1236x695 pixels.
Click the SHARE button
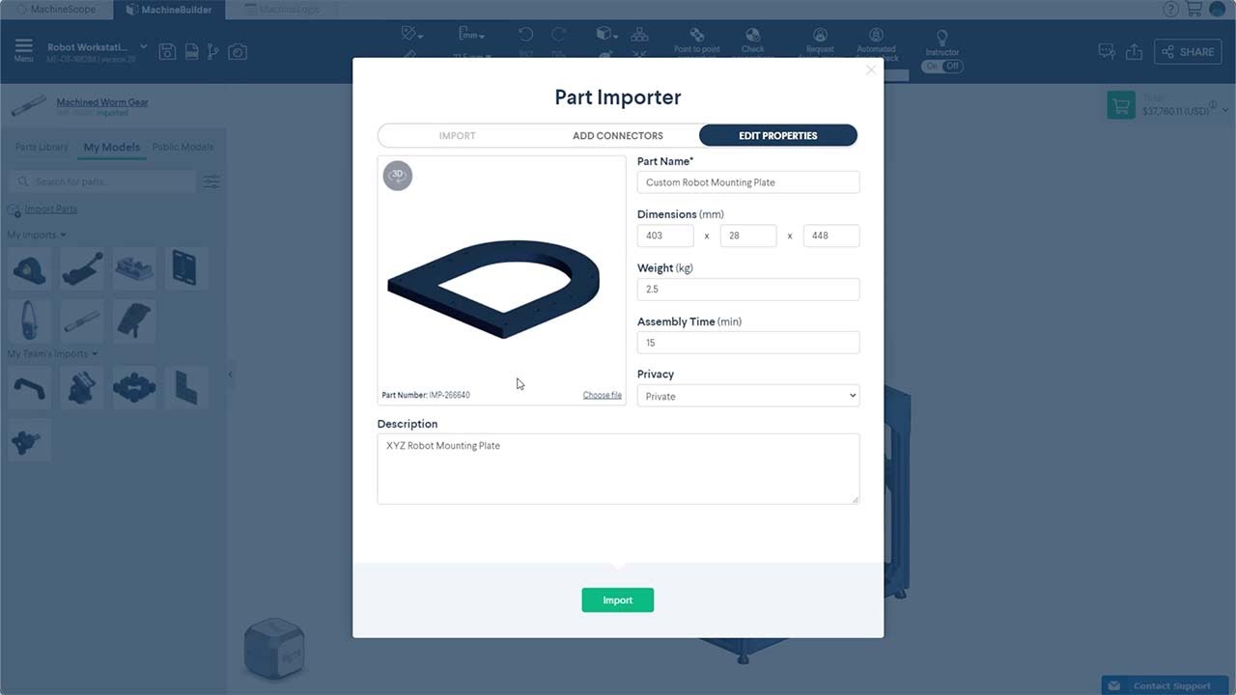(x=1188, y=51)
